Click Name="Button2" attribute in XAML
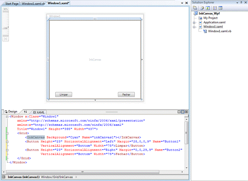Viewport: 248px width, 181px height. coord(169,150)
